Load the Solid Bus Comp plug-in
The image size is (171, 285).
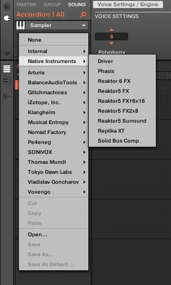coord(122,141)
